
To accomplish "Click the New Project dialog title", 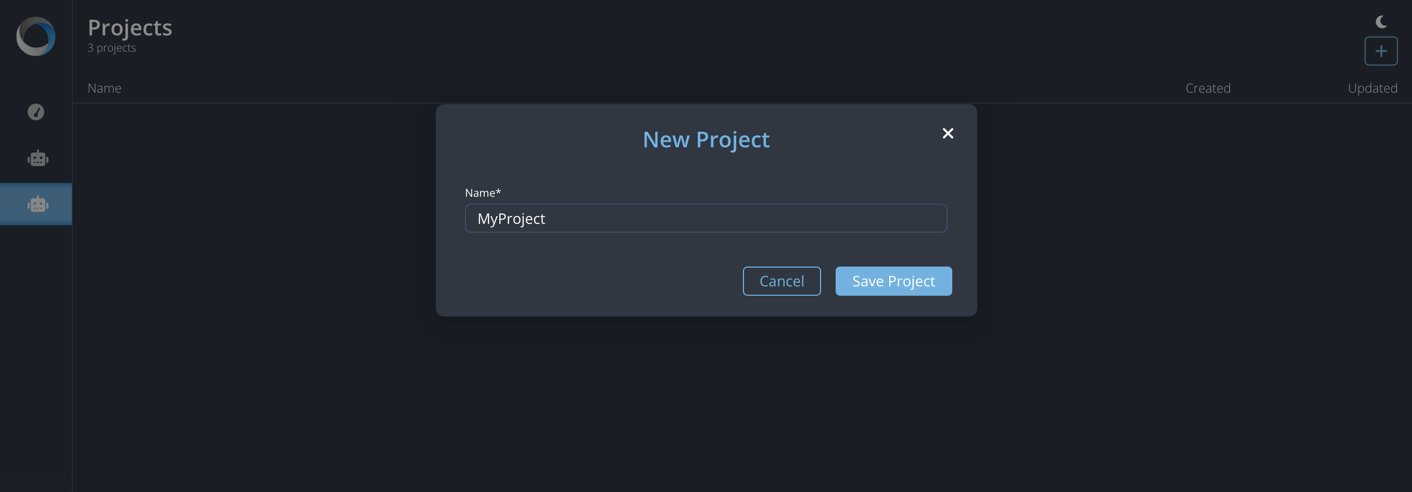I will [706, 140].
